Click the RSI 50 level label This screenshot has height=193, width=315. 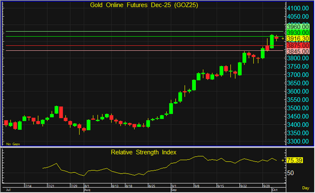click(x=290, y=173)
